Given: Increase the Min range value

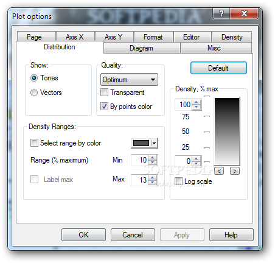Looking at the screenshot, I should coord(153,158).
